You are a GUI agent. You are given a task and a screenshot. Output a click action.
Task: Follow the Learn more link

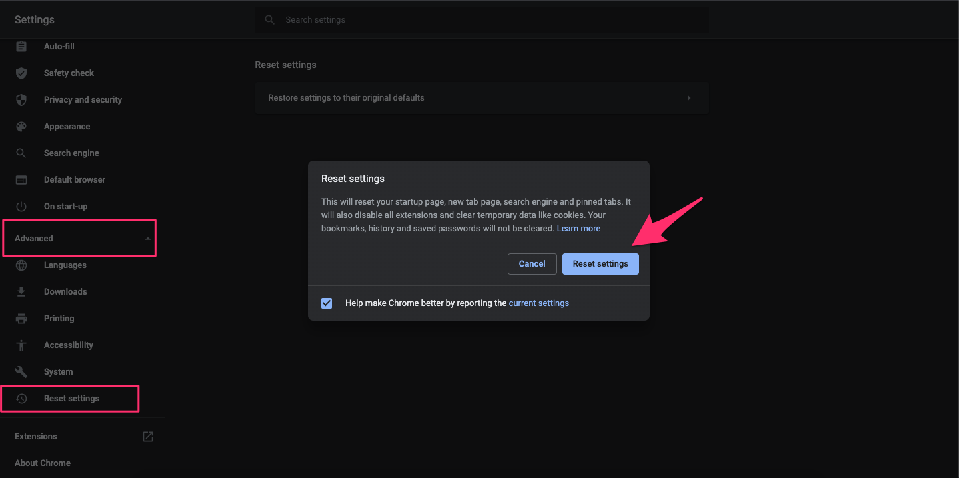578,229
